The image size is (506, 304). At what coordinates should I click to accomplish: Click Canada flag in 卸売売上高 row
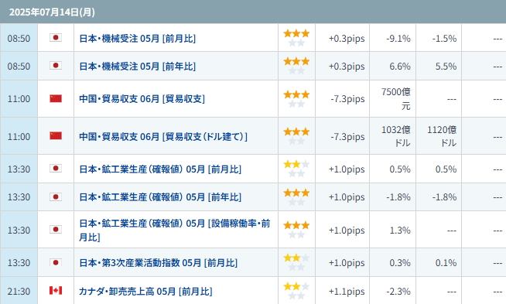pos(56,290)
